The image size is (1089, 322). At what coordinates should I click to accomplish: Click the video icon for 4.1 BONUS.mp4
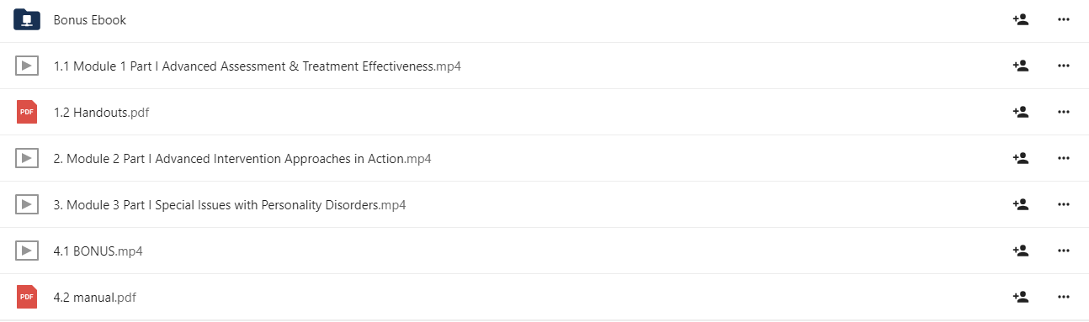[27, 251]
